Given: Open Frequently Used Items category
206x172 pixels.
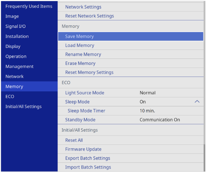Looking at the screenshot, I should click(x=29, y=6).
